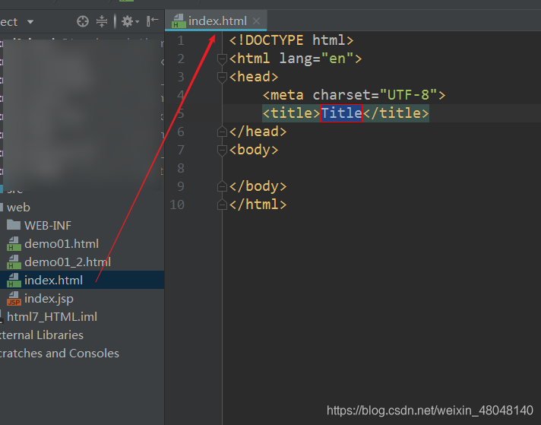Click the demo01_2.html file icon
541x425 pixels.
(x=14, y=262)
